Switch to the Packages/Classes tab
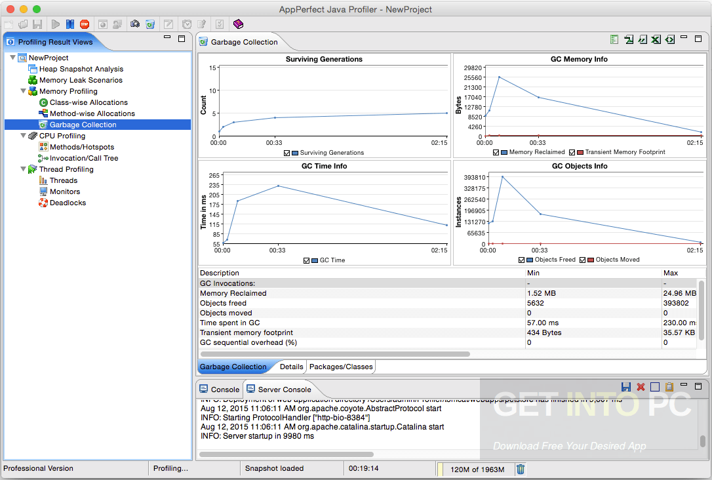 coord(340,367)
